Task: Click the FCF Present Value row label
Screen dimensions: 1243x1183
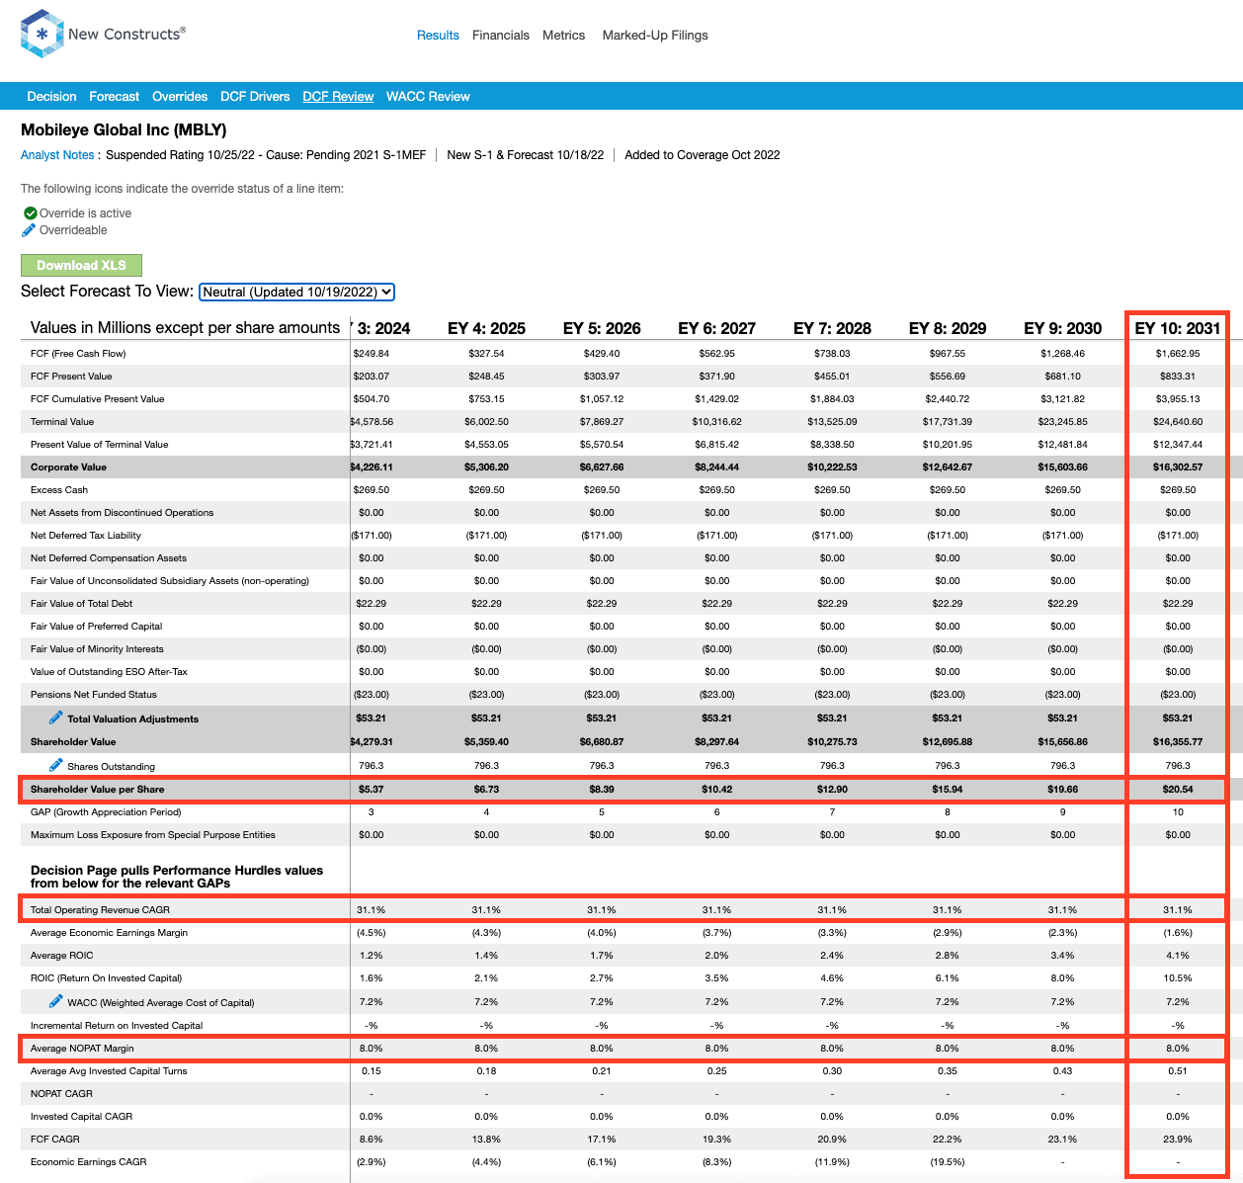Action: [x=71, y=377]
